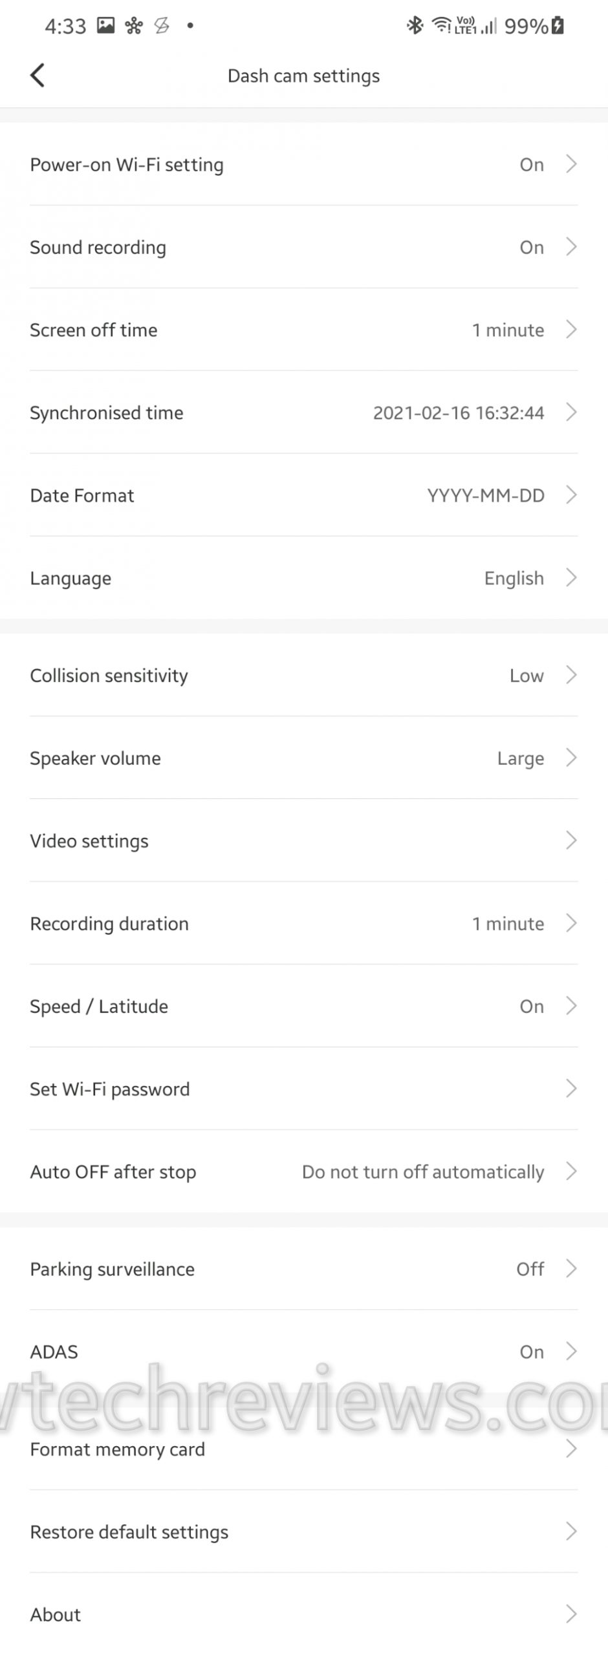The width and height of the screenshot is (608, 1655).
Task: Open Auto OFF after stop options
Action: [x=423, y=1172]
